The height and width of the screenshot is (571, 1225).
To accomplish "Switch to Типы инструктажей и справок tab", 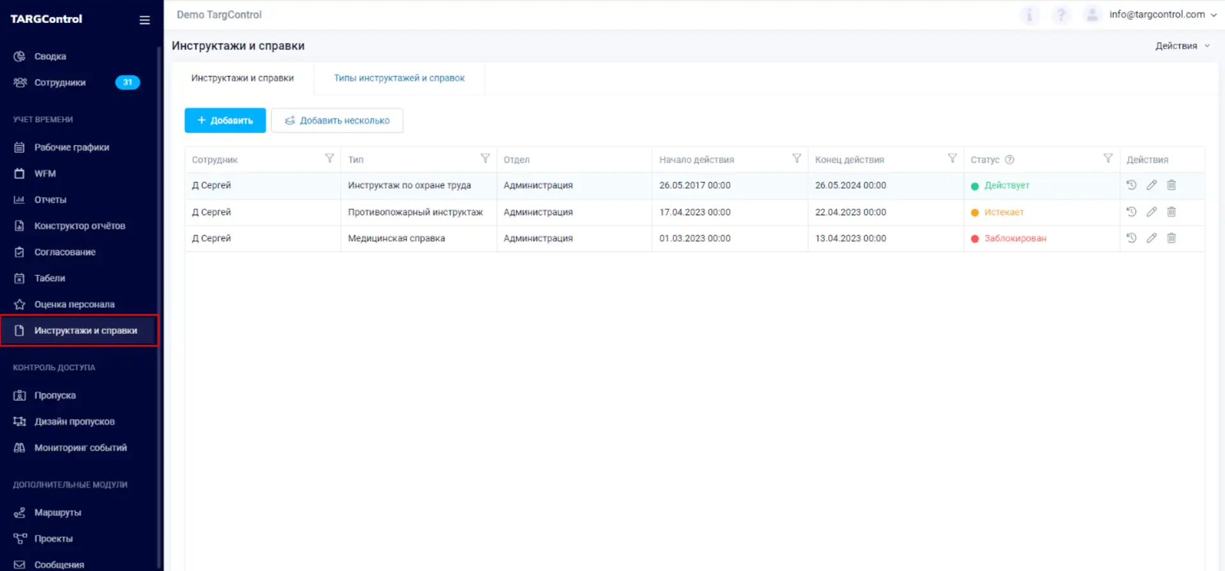I will tap(399, 78).
